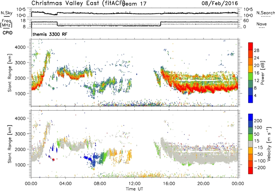Click the '12:00' time tick label
Screen dimensions: 275x191
click(134, 184)
